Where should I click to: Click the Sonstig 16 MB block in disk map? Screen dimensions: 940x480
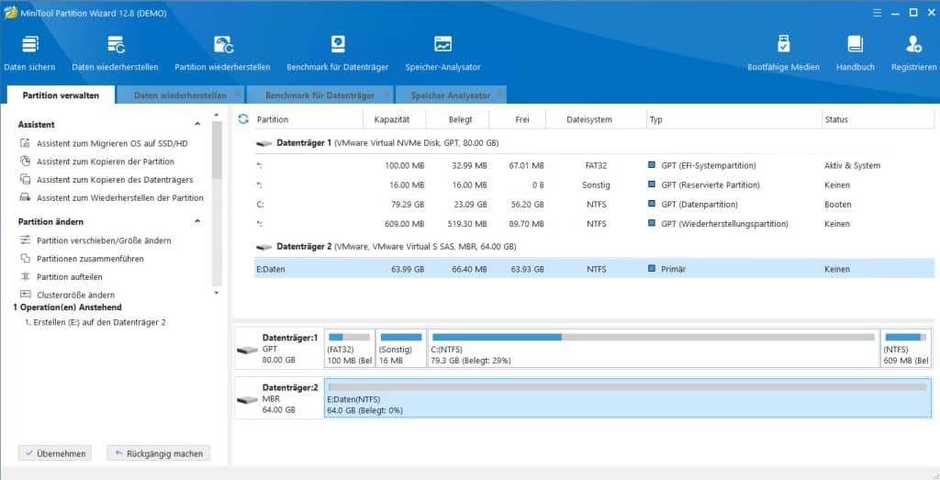pyautogui.click(x=401, y=348)
